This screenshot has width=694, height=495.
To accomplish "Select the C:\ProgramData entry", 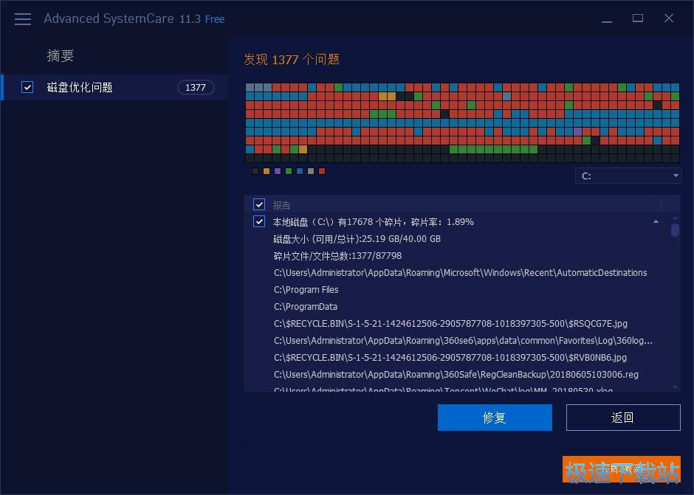I will tap(306, 307).
